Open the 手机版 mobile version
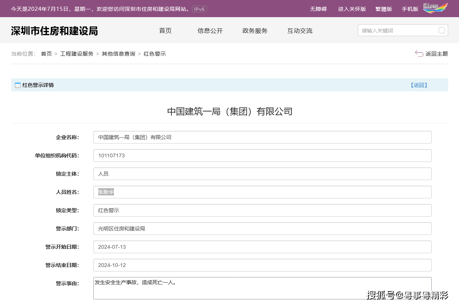Viewport: 459px width, 305px height. (x=410, y=9)
